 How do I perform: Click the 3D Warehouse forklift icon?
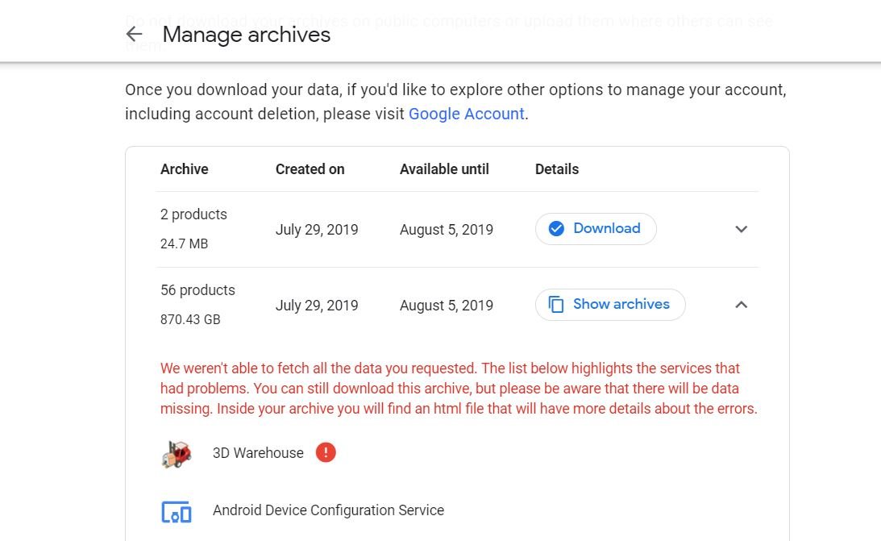click(177, 454)
